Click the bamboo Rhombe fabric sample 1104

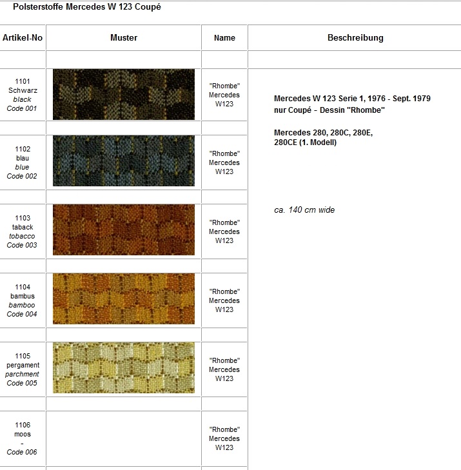pos(124,299)
